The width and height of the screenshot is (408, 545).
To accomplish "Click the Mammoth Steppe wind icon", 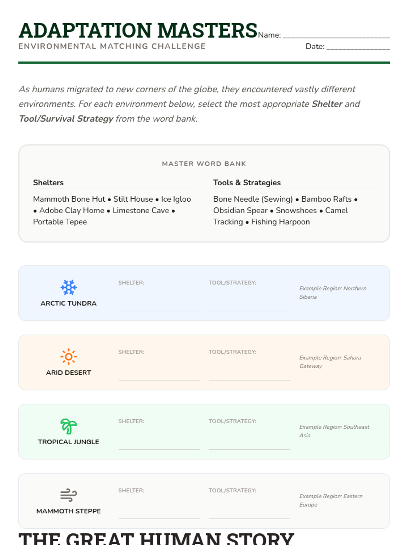I will (69, 495).
